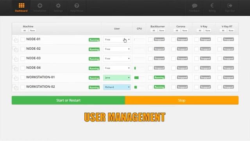Tick the NODE-01 machine checkbox

pyautogui.click(x=23, y=39)
